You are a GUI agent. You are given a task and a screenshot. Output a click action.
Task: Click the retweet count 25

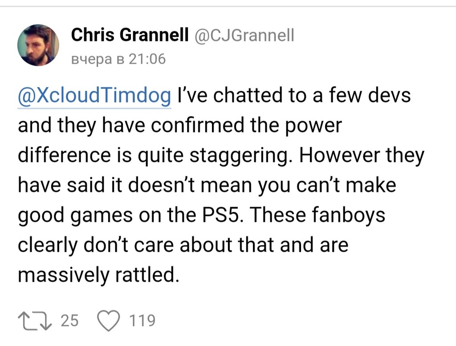tap(69, 321)
